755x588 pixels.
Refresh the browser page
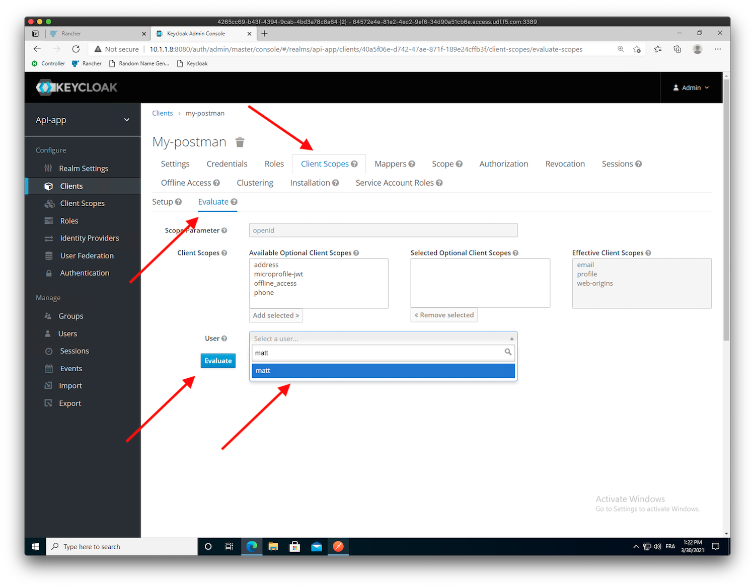(76, 49)
